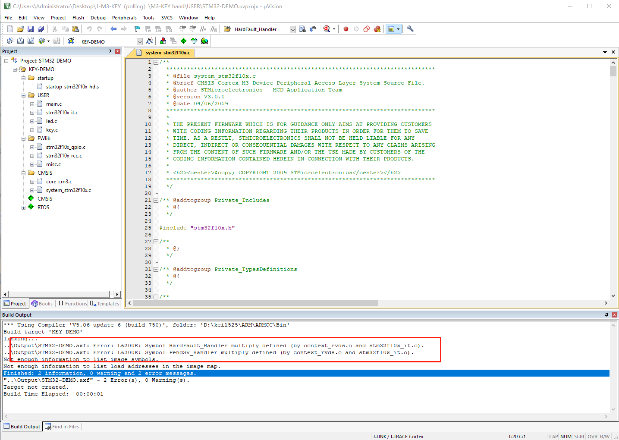The image size is (619, 440).
Task: Click the Translate file icon
Action: pyautogui.click(x=10, y=41)
